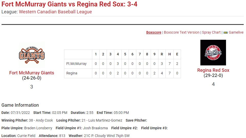The height and width of the screenshot is (138, 246).
Task: Click the Fort McMurray Giants team logo
Action: click(32, 55)
